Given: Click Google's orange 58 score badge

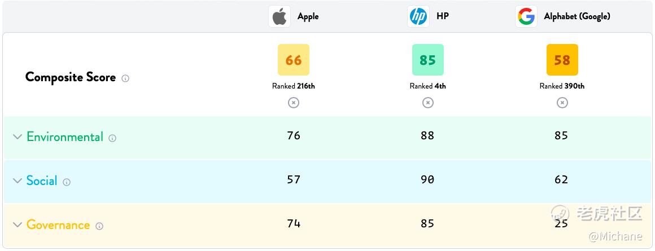Looking at the screenshot, I should pyautogui.click(x=562, y=60).
